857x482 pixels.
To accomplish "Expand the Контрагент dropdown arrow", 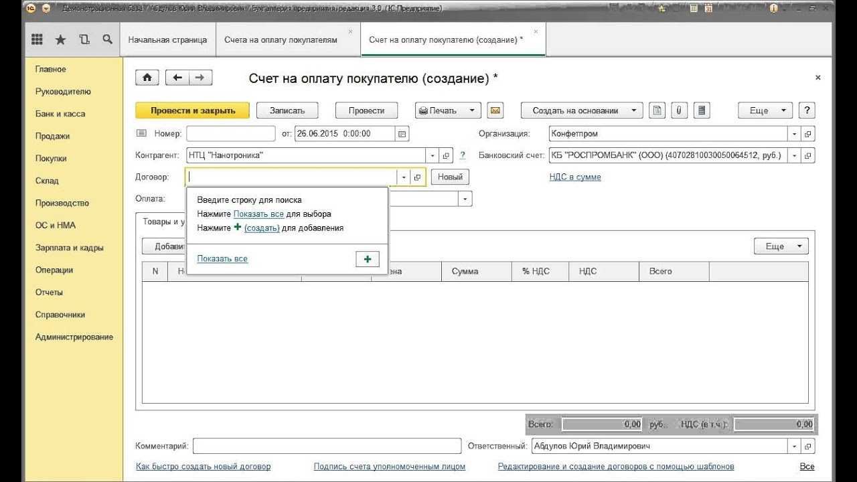I will tap(432, 155).
